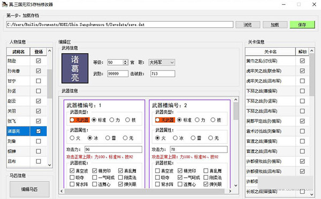Click weapon panel scroll-down arrow

click(236, 186)
